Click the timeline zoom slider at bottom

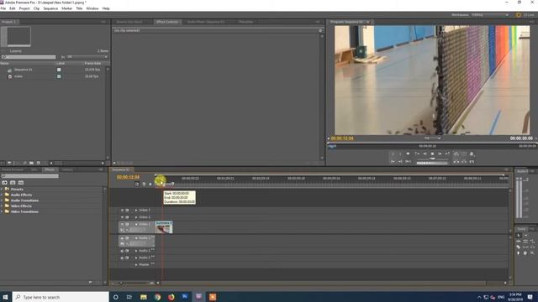pyautogui.click(x=136, y=284)
